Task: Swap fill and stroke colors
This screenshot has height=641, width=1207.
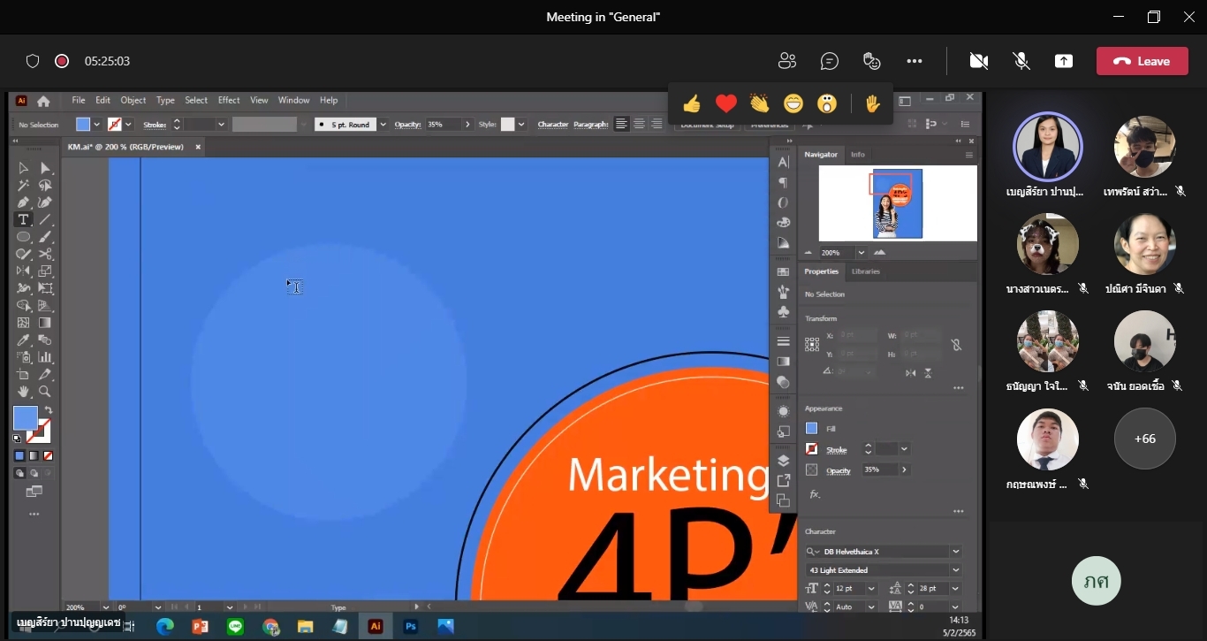Action: point(49,410)
